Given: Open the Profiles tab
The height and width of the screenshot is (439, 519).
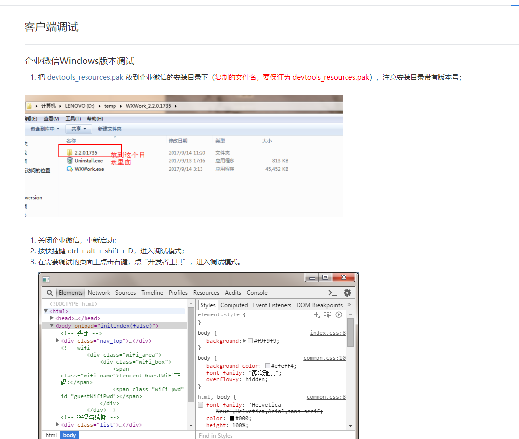Looking at the screenshot, I should 178,293.
